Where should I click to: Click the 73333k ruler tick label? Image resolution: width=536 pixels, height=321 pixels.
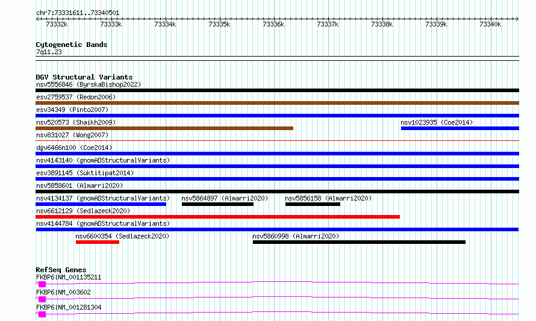tap(111, 24)
